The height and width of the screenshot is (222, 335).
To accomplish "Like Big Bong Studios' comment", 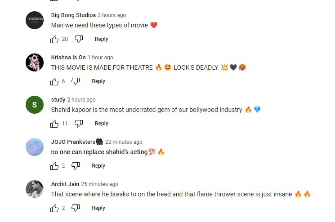I will (55, 39).
